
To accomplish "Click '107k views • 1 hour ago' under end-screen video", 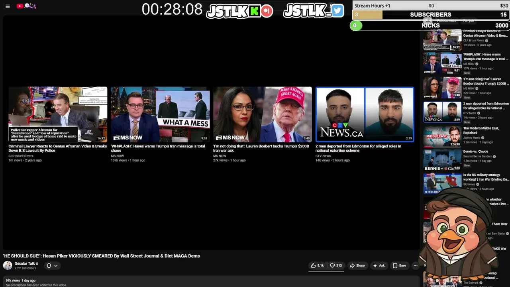I will click(x=128, y=160).
